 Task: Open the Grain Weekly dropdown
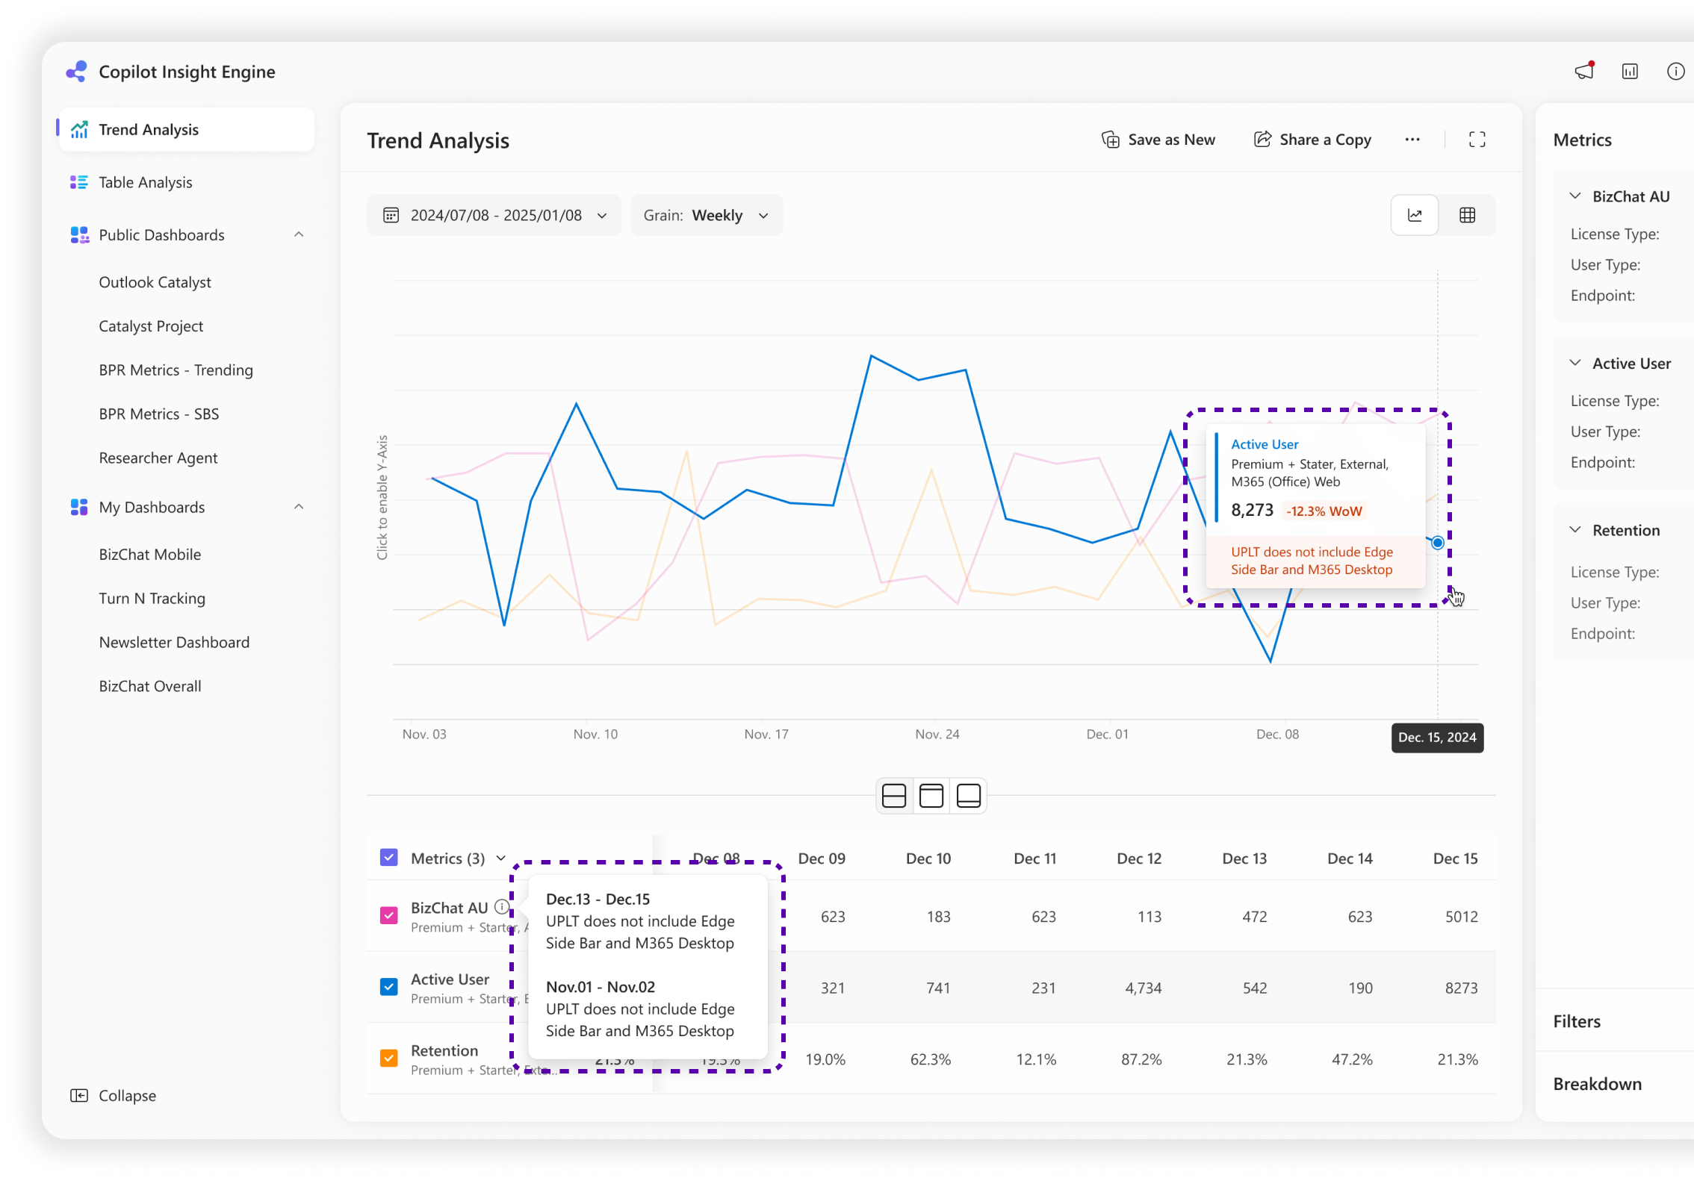point(706,215)
